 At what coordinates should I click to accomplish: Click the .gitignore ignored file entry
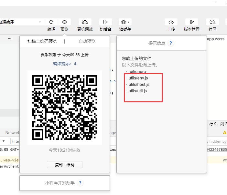click(x=137, y=71)
